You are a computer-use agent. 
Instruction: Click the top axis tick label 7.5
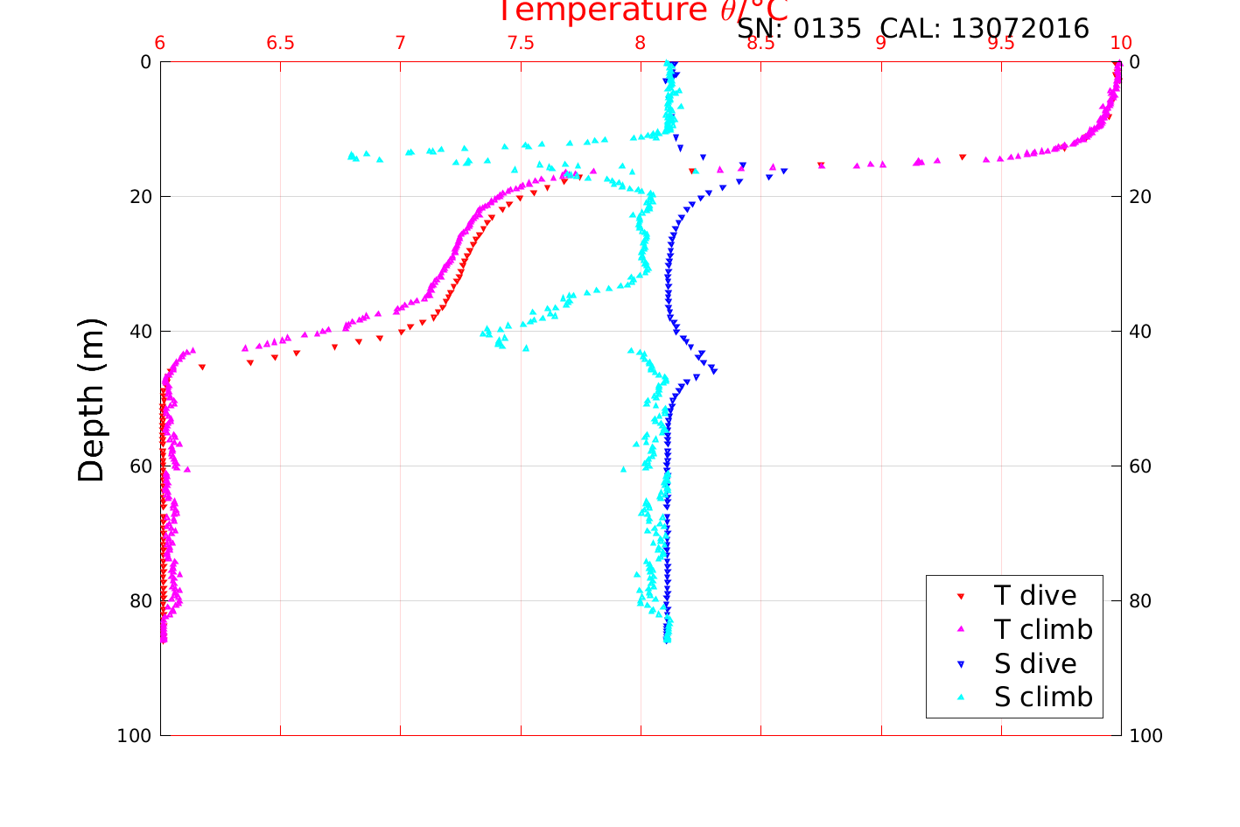[x=521, y=44]
